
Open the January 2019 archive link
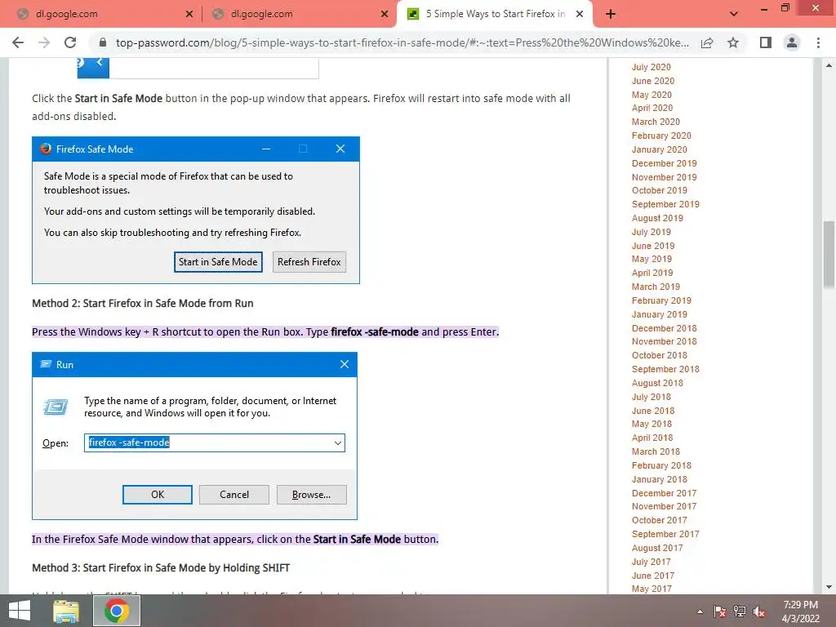coord(660,314)
